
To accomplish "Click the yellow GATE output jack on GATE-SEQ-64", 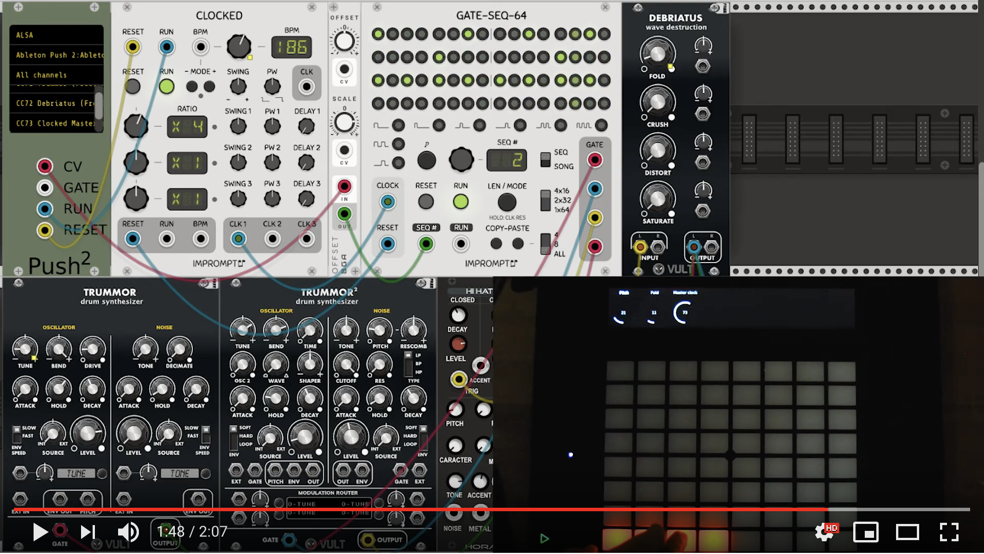I will [x=594, y=218].
